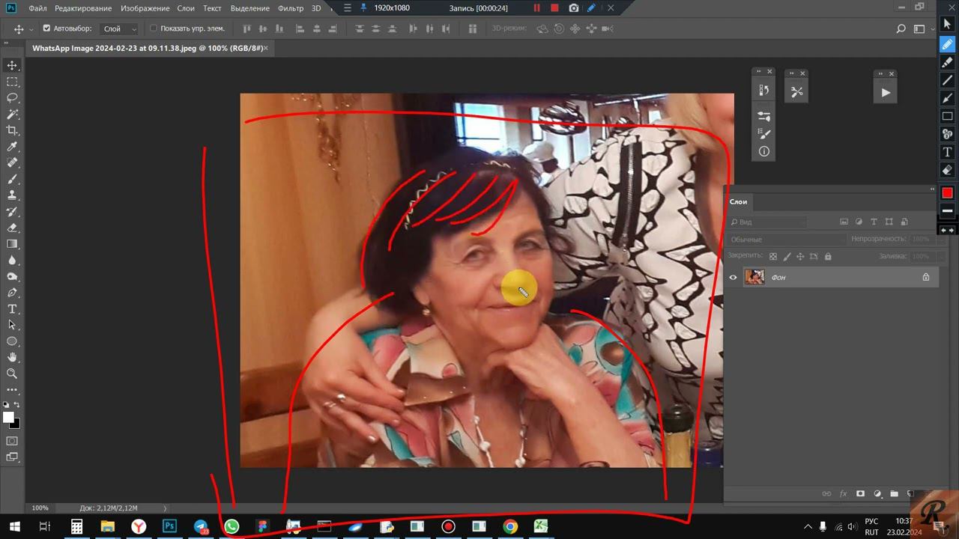Select the Path Selection tool

click(12, 326)
